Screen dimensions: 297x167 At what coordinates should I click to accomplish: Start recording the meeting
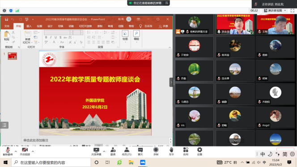tap(156, 151)
